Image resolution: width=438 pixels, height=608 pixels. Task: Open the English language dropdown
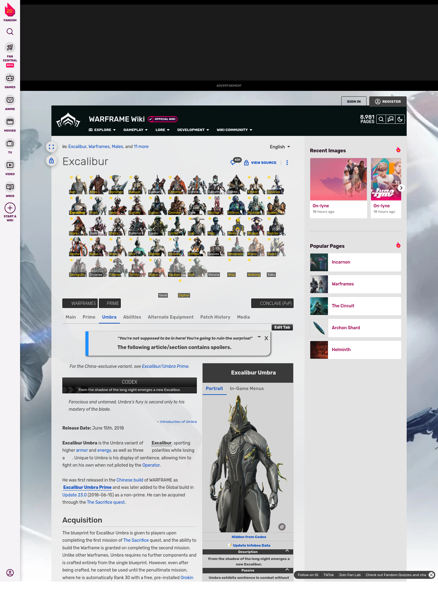pyautogui.click(x=280, y=147)
